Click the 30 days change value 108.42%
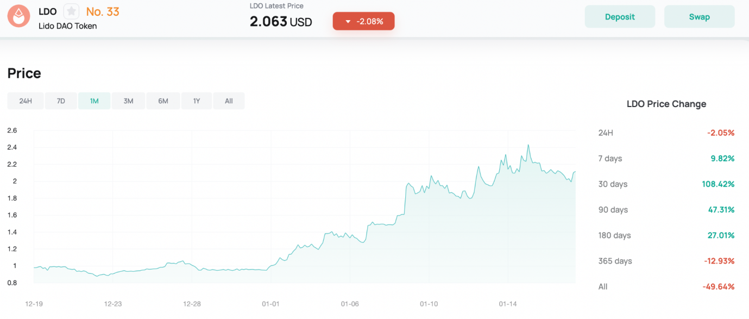The height and width of the screenshot is (319, 749). coord(718,184)
